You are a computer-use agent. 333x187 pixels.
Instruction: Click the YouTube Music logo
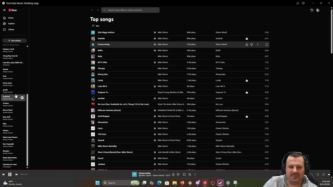(12, 10)
